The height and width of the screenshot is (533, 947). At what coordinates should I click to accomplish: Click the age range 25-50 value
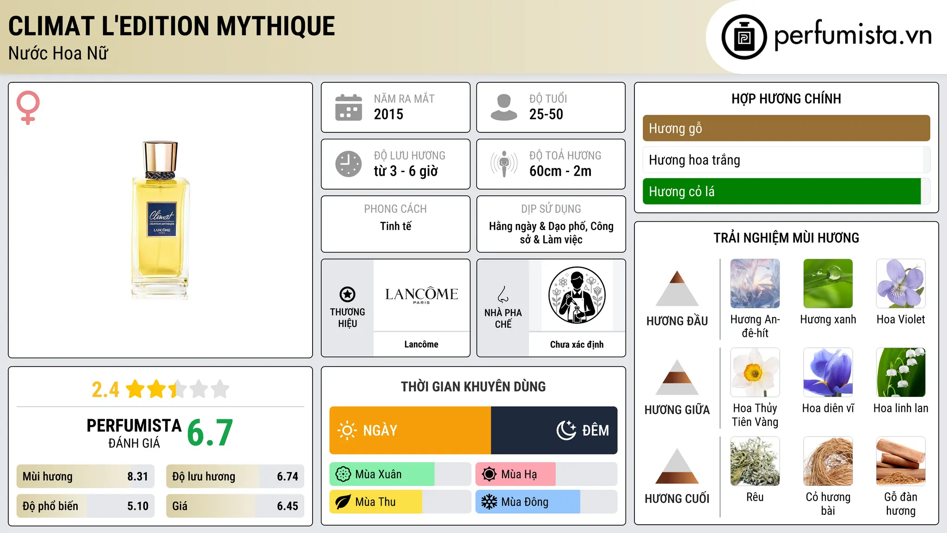pyautogui.click(x=546, y=114)
